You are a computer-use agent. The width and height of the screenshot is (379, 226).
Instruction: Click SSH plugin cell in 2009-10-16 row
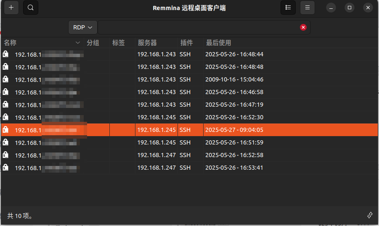(185, 79)
